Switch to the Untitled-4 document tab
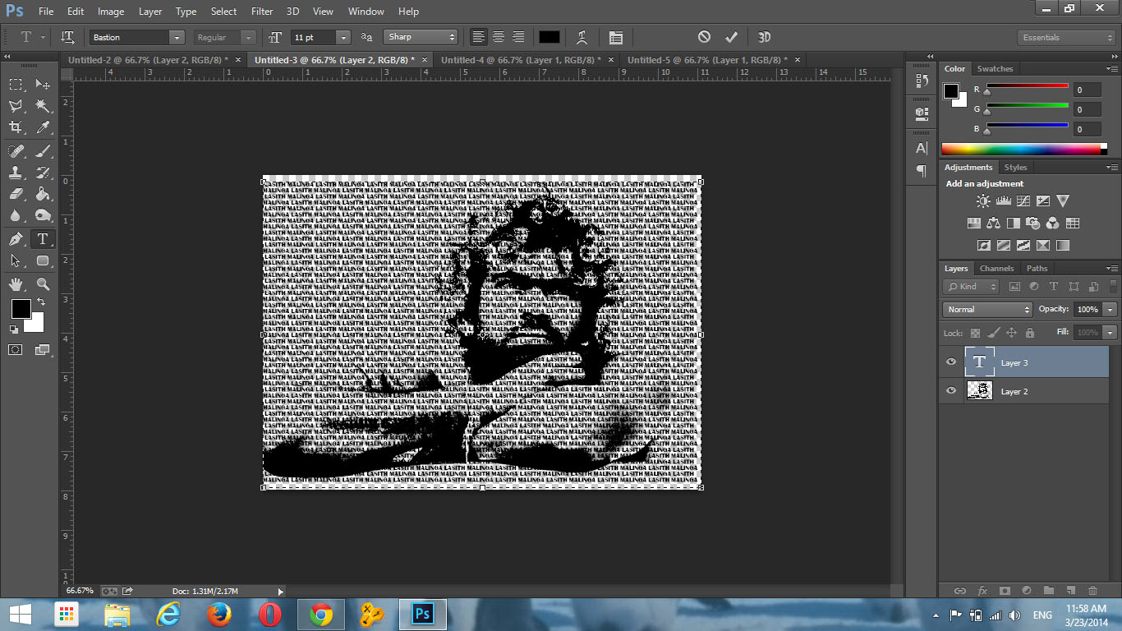1122x631 pixels. click(521, 60)
